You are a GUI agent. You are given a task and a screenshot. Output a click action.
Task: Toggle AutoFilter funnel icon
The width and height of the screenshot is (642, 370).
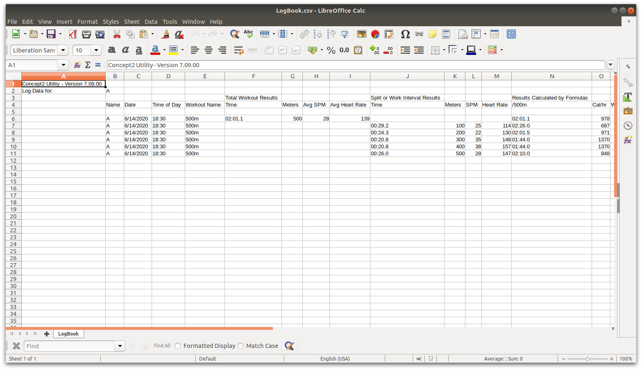(x=345, y=34)
